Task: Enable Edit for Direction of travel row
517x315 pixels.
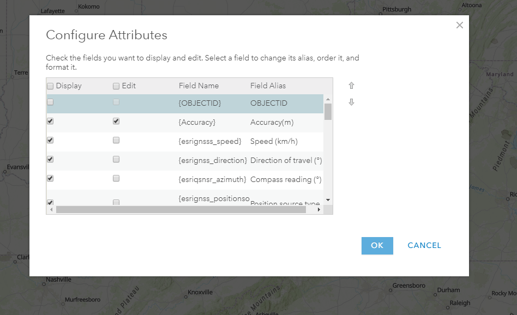Action: (116, 160)
